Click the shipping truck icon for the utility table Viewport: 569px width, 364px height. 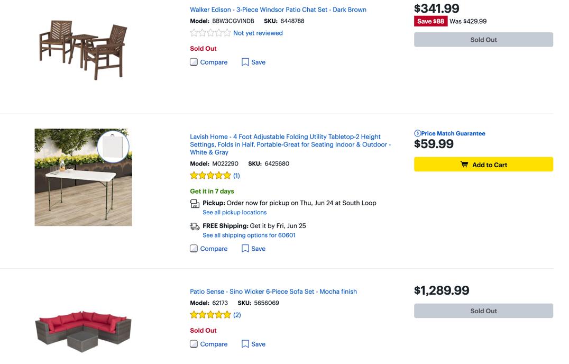click(195, 225)
